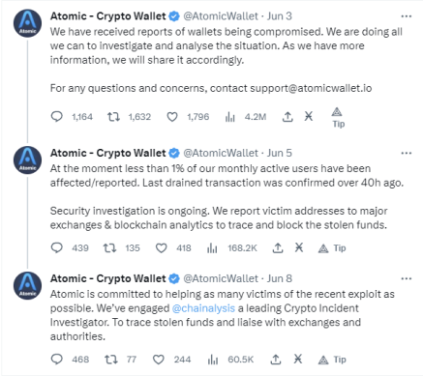This screenshot has width=423, height=376.
Task: Click the Tip button on Jun 8 tweet
Action: click(x=332, y=360)
